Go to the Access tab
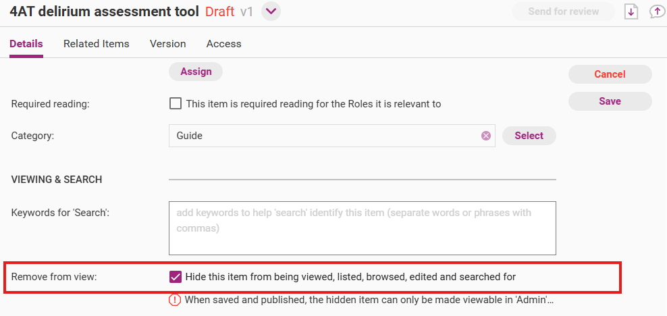 [223, 44]
